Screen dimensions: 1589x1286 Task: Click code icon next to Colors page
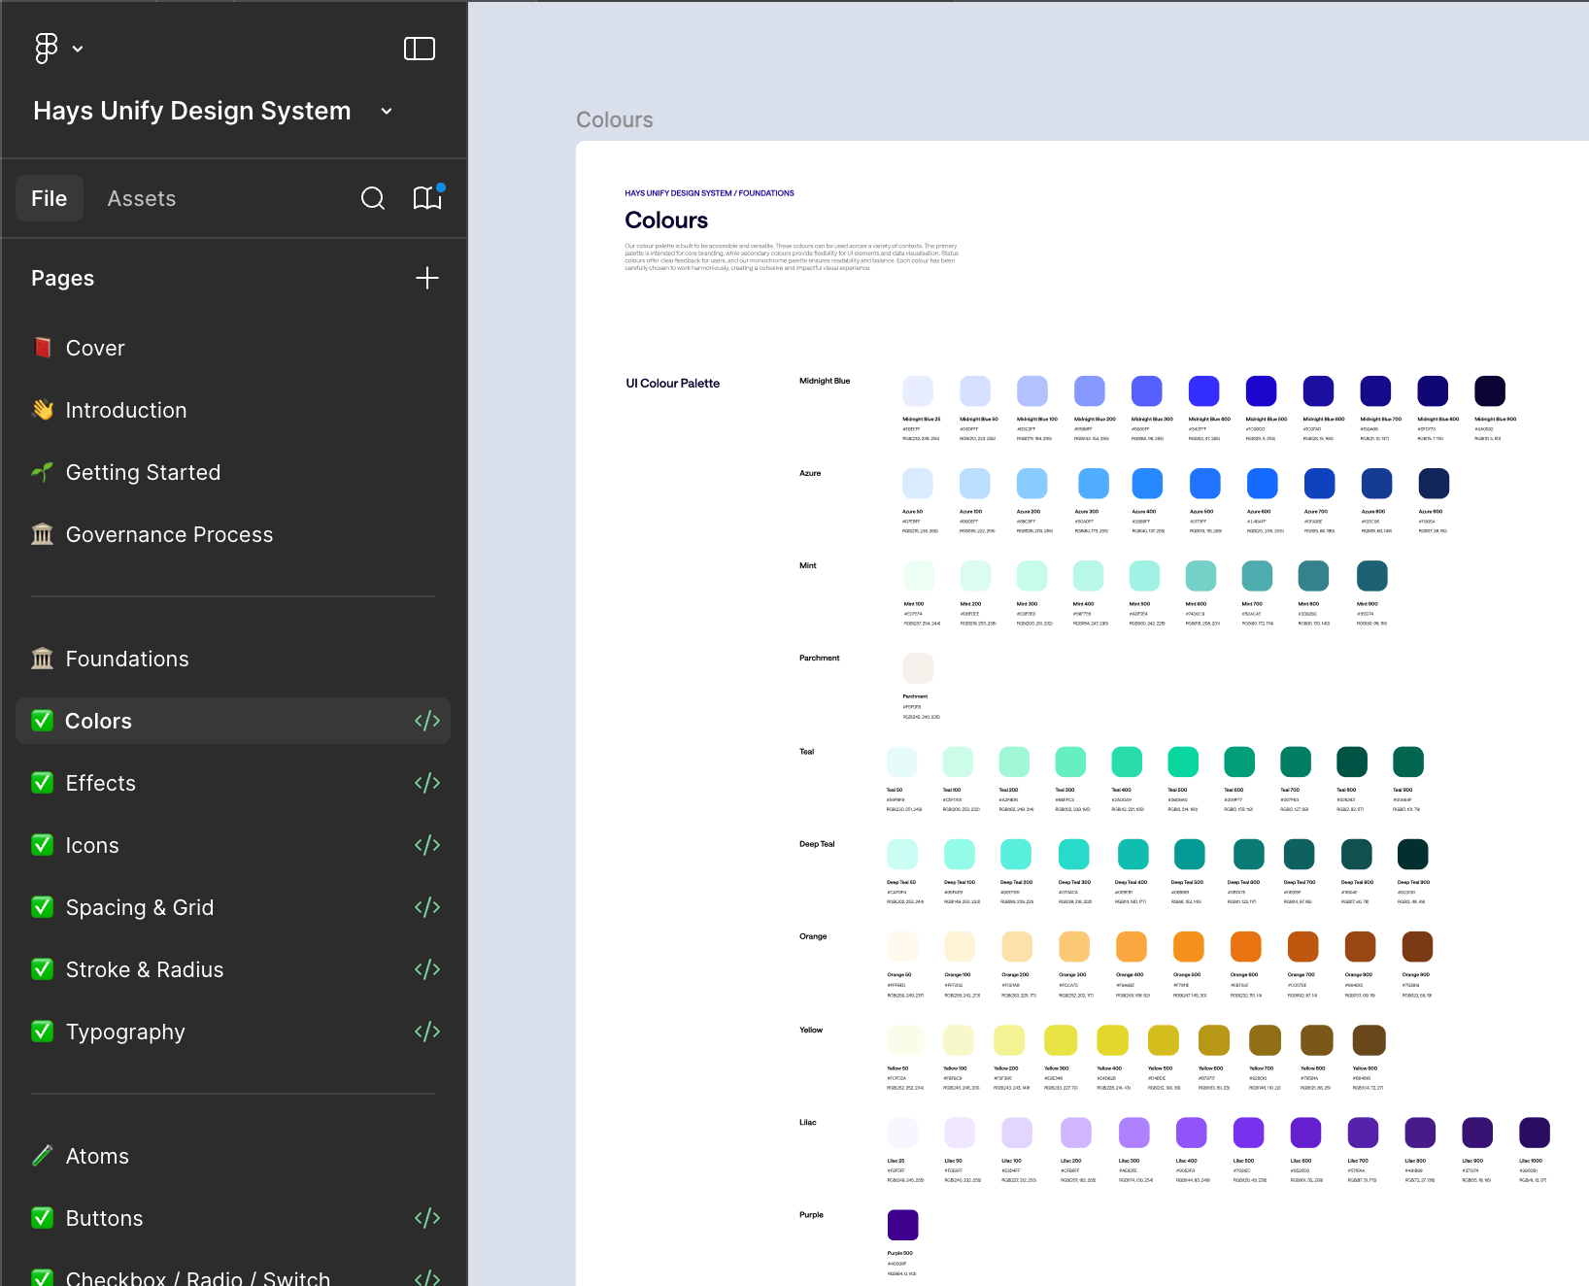pos(427,721)
